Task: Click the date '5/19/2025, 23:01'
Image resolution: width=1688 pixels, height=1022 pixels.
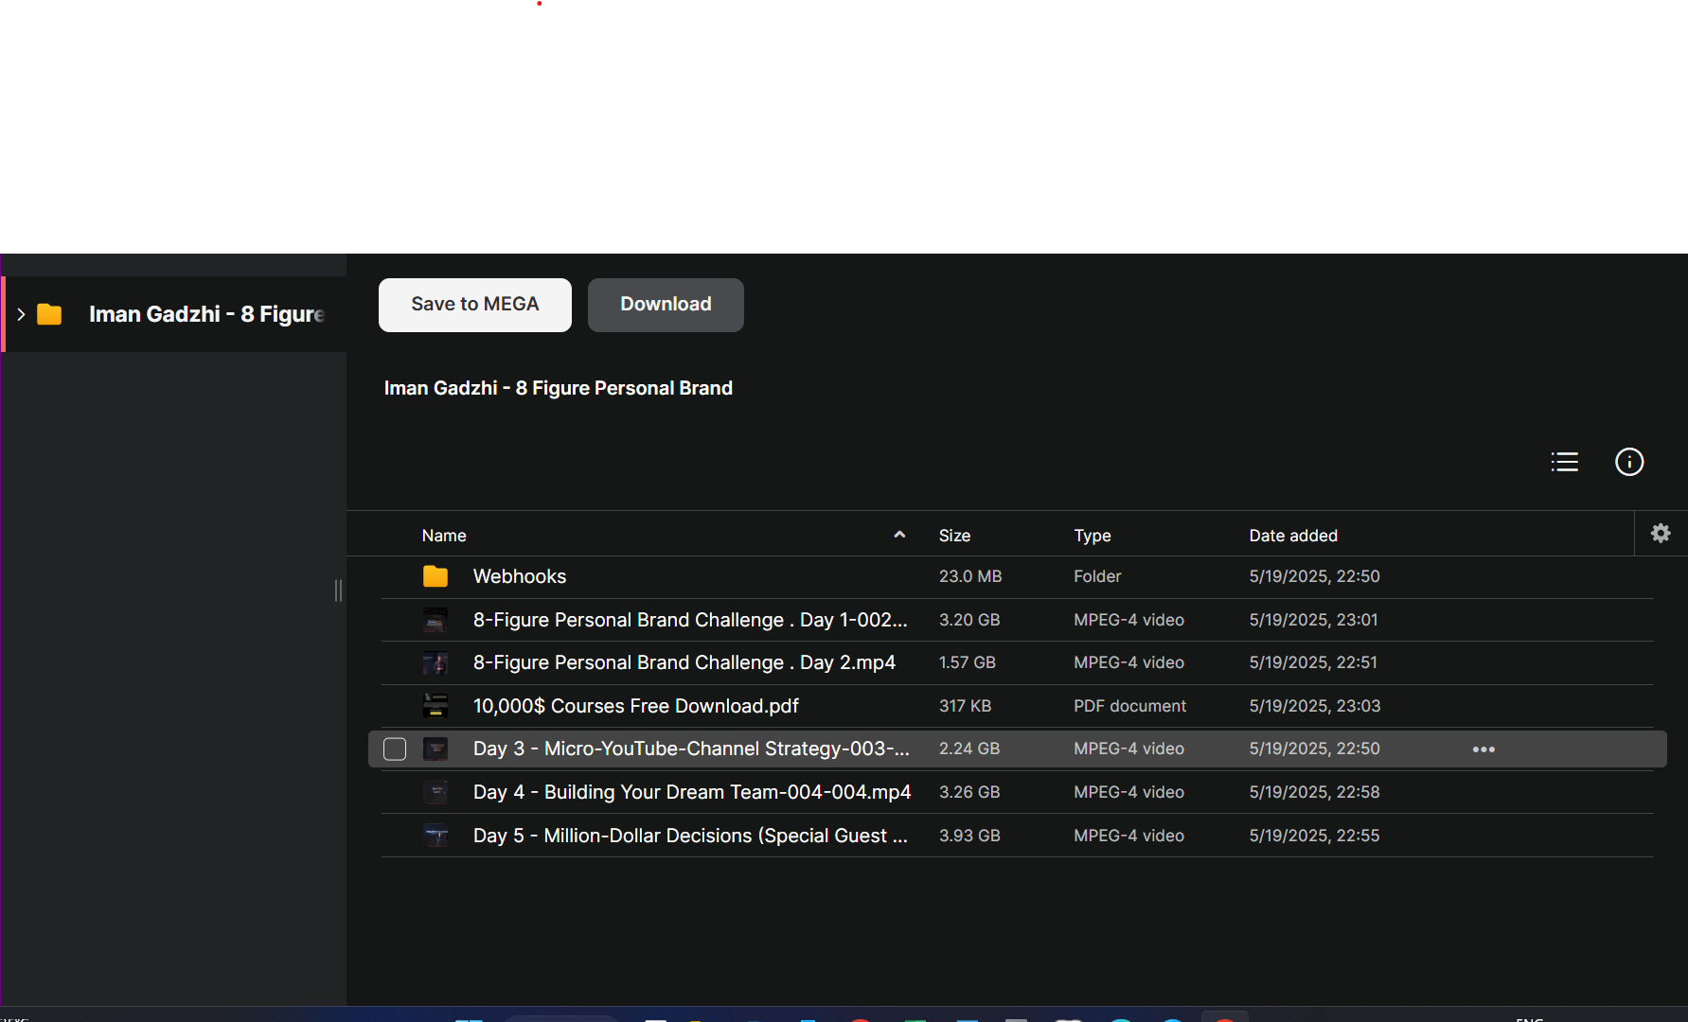Action: pyautogui.click(x=1314, y=620)
